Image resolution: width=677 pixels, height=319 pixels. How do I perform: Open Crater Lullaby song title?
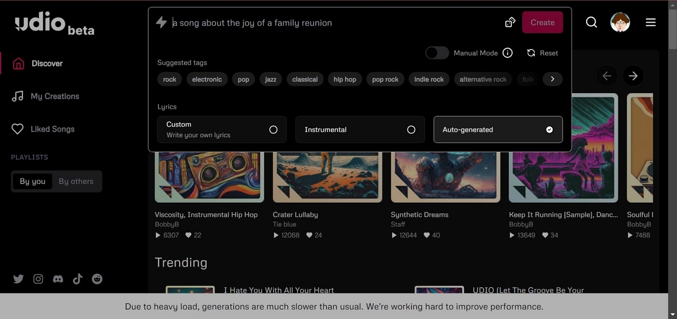(x=295, y=215)
